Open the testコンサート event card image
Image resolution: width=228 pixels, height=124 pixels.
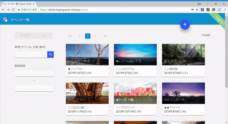click(184, 93)
